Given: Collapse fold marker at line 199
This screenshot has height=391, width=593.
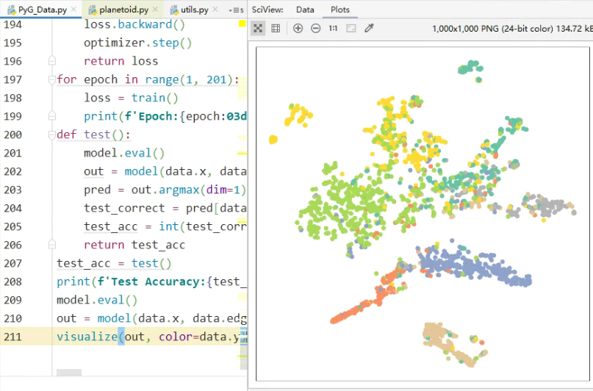Looking at the screenshot, I should (x=52, y=116).
